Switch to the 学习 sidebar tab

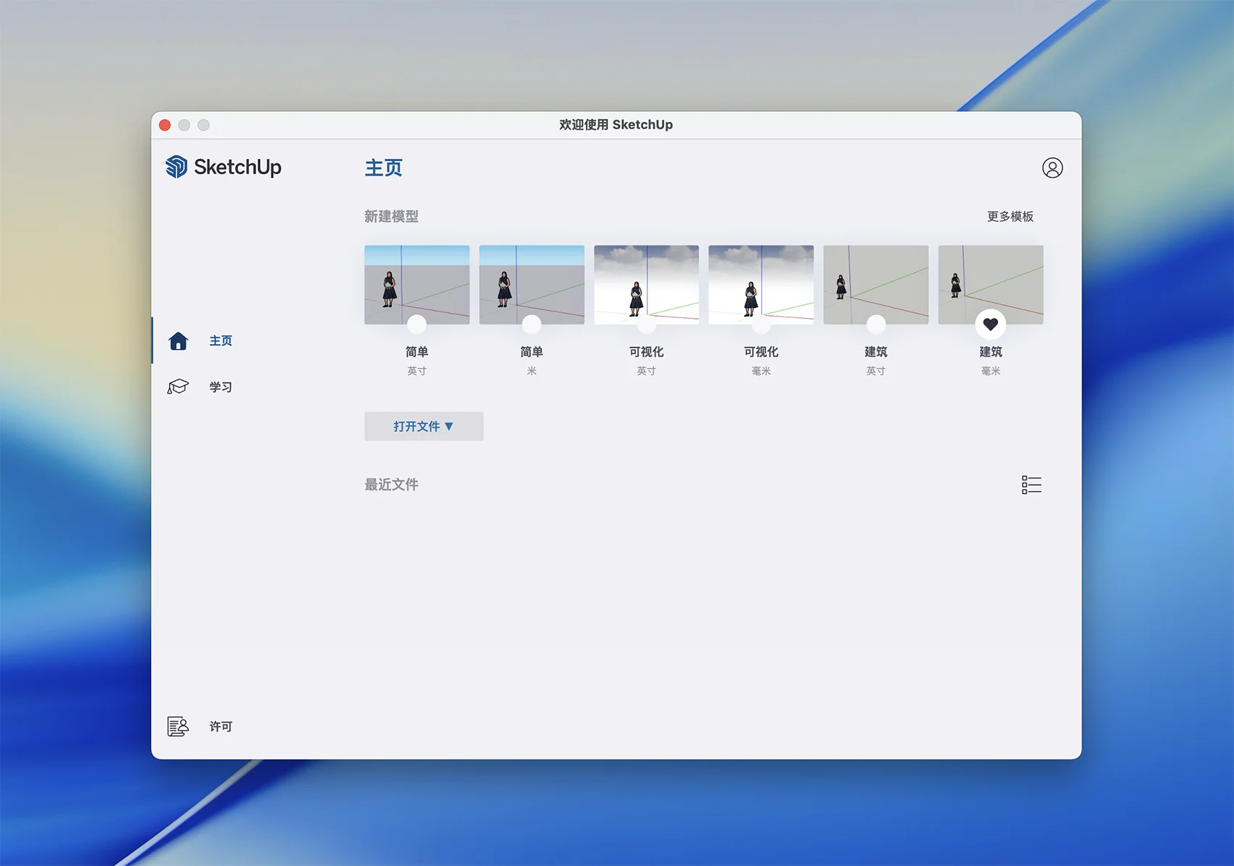point(221,387)
